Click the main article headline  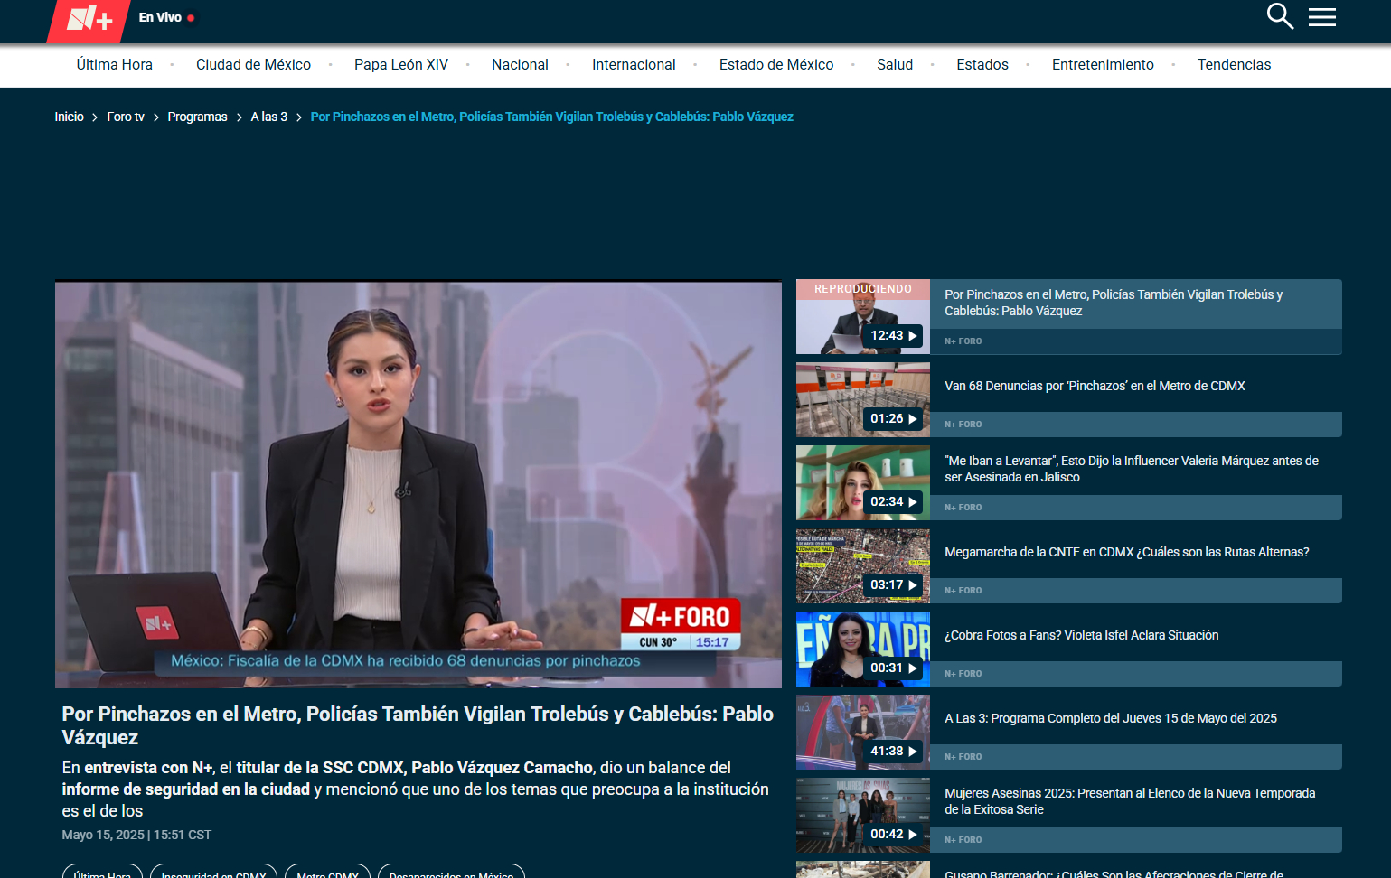(x=418, y=725)
